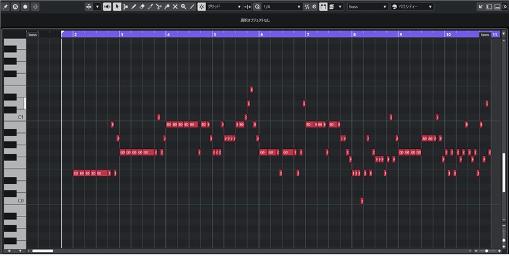Open the toolbar setup icon
Image resolution: width=509 pixels, height=256 pixels.
(x=505, y=6)
